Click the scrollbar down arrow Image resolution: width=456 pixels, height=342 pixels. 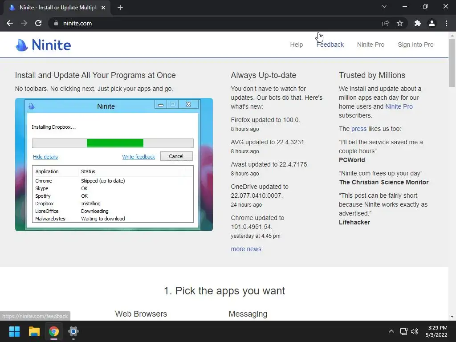pos(452,317)
